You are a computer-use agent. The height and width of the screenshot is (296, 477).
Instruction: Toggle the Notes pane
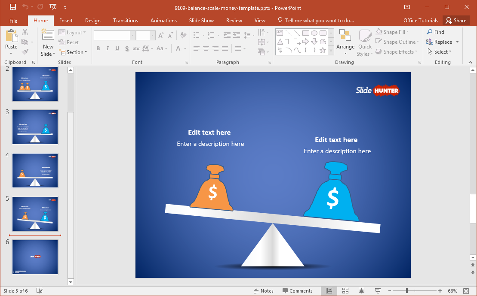tap(264, 290)
